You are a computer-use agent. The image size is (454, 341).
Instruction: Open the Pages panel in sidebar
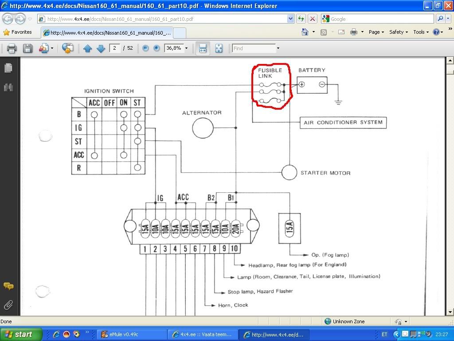click(8, 68)
